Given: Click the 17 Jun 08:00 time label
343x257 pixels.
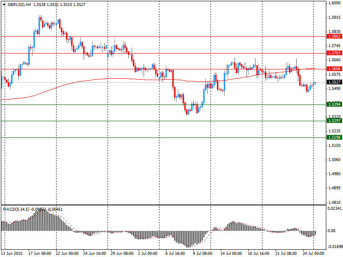Looking at the screenshot, I should (x=39, y=254).
